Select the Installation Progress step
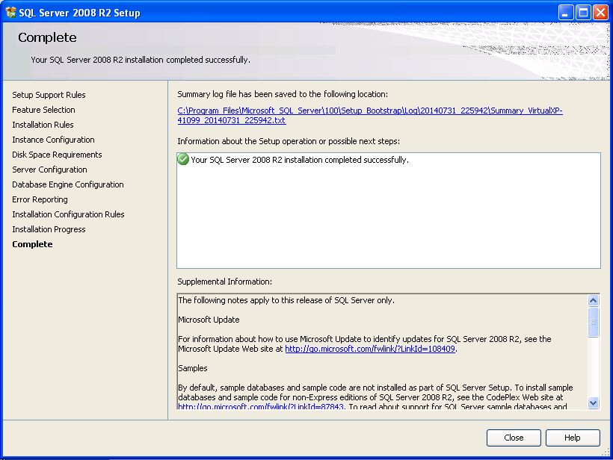The height and width of the screenshot is (460, 613). click(x=49, y=229)
